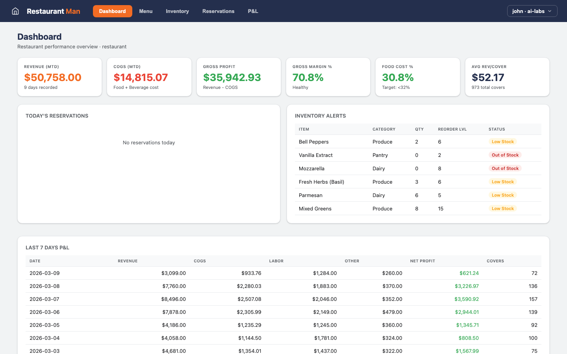Screen dimensions: 567x354
Task: Click the COGS (MTD) $14,815.07 figure
Action: pos(141,77)
